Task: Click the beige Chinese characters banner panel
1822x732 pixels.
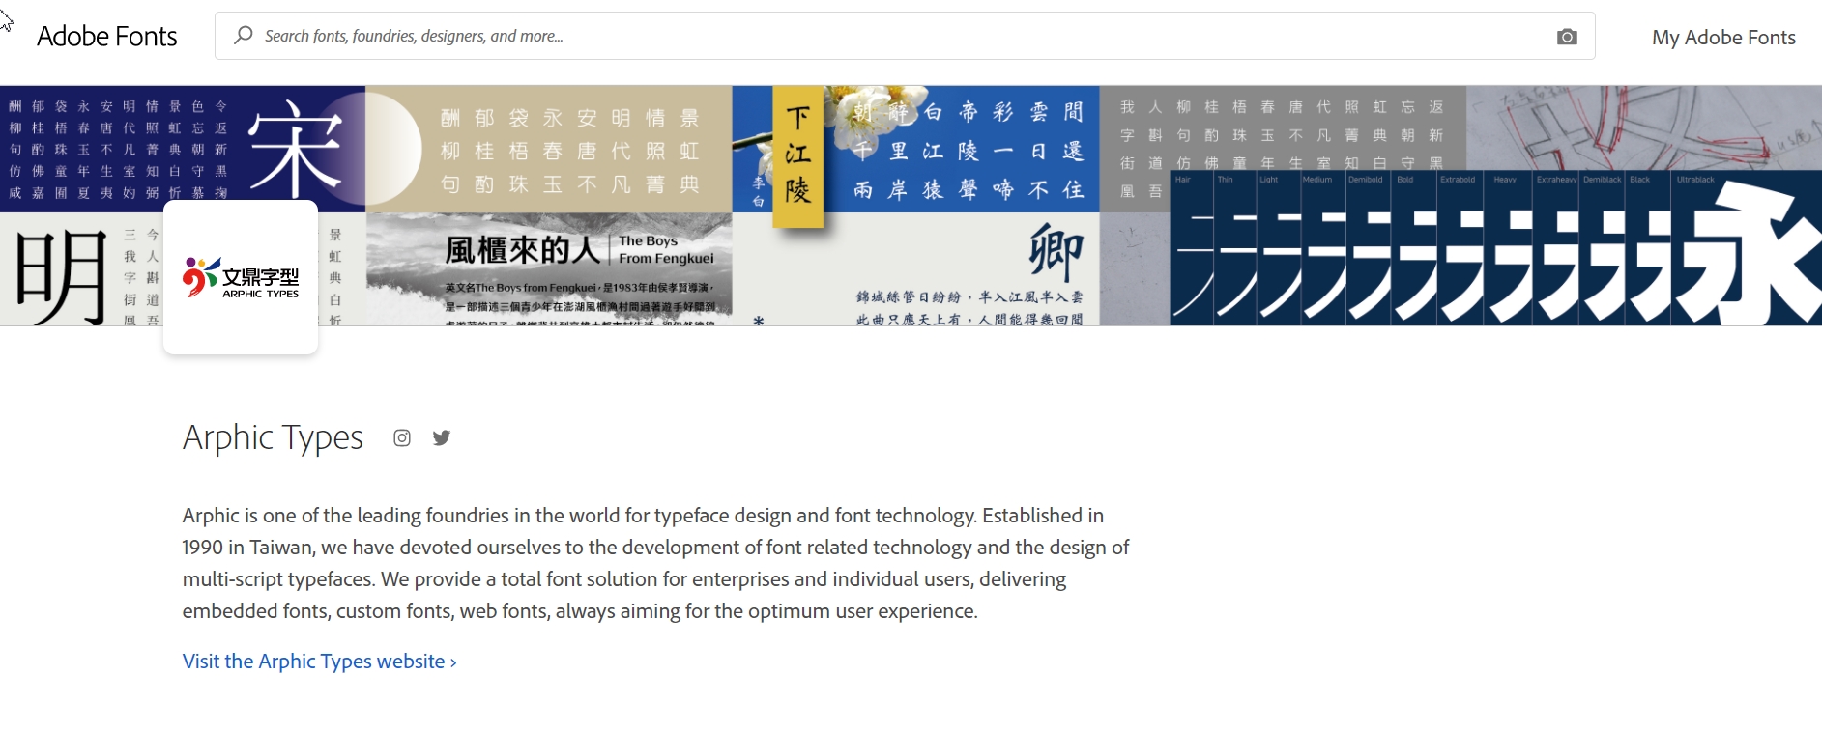Action: pyautogui.click(x=549, y=149)
